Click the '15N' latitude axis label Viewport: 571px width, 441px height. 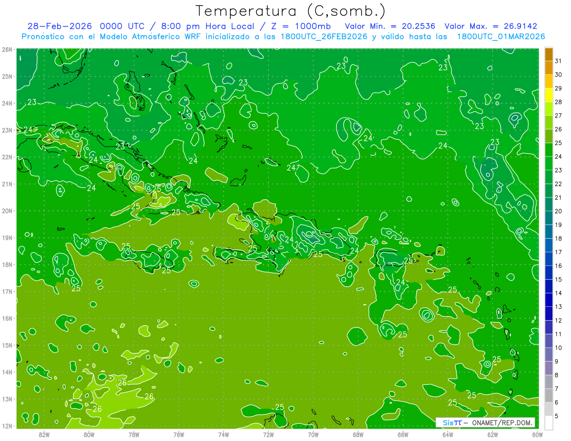pyautogui.click(x=7, y=345)
